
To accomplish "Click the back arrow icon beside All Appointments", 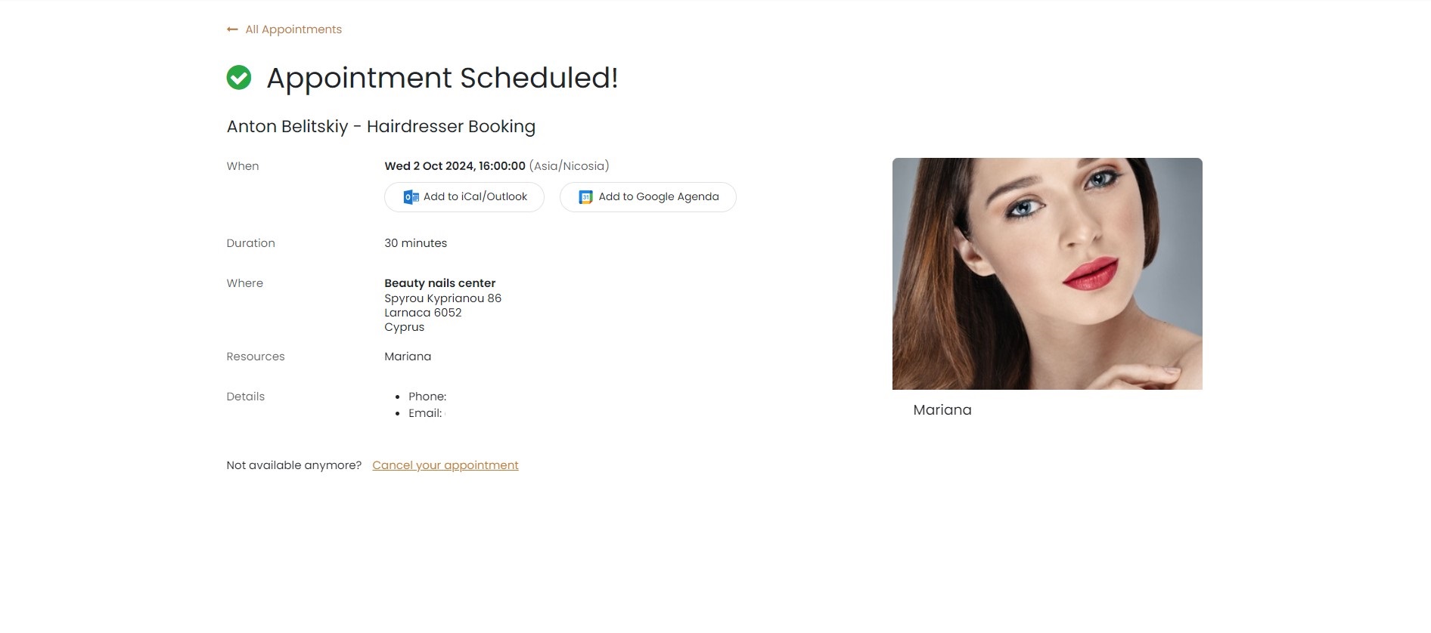I will [x=232, y=29].
